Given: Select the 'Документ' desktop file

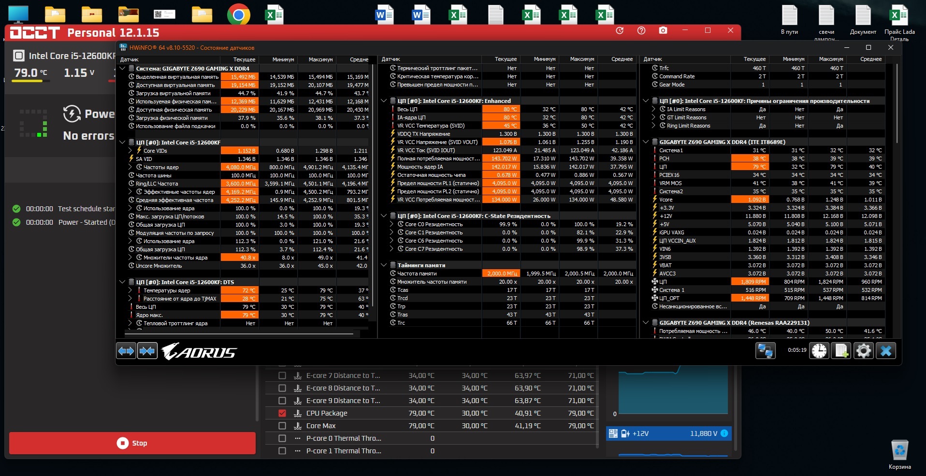Looking at the screenshot, I should [863, 20].
